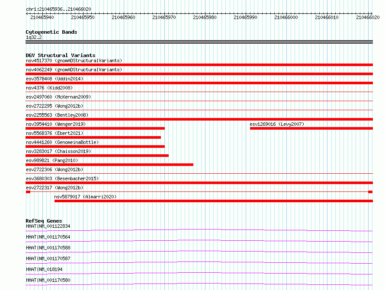Select the 1q32.2 band label

pyautogui.click(x=34, y=37)
